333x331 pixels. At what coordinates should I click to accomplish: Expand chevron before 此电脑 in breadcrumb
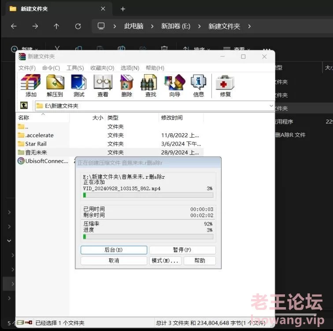click(x=115, y=26)
